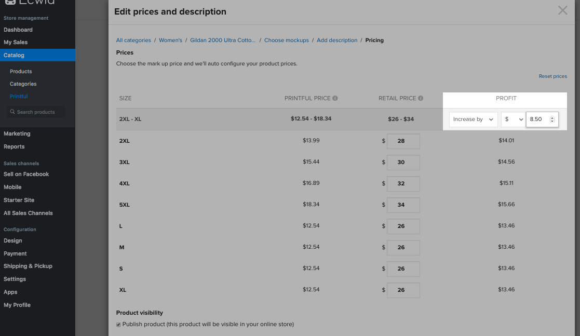This screenshot has height=336, width=580.
Task: Open Starter Site in sidebar
Action: tap(19, 200)
